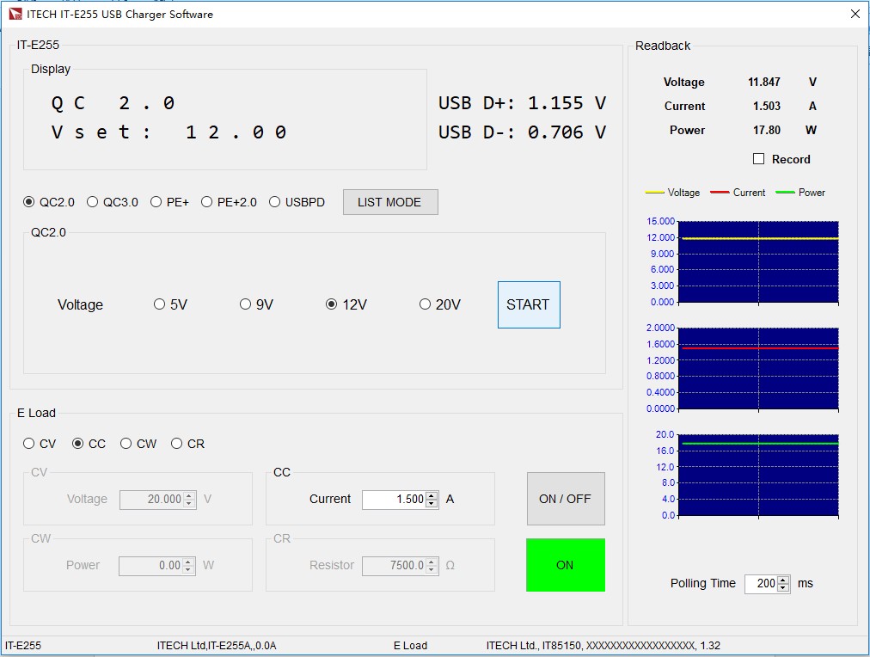This screenshot has width=870, height=657.
Task: Open LIST MODE
Action: 390,202
